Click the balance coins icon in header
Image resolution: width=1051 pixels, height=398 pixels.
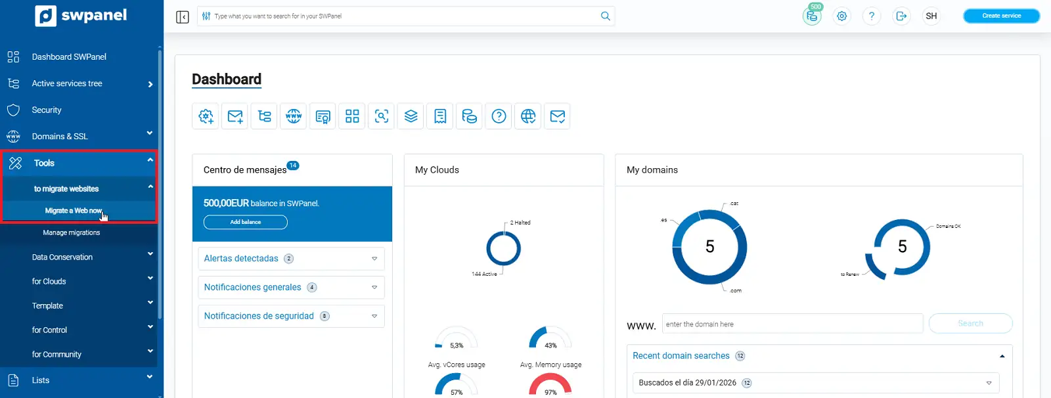[812, 16]
